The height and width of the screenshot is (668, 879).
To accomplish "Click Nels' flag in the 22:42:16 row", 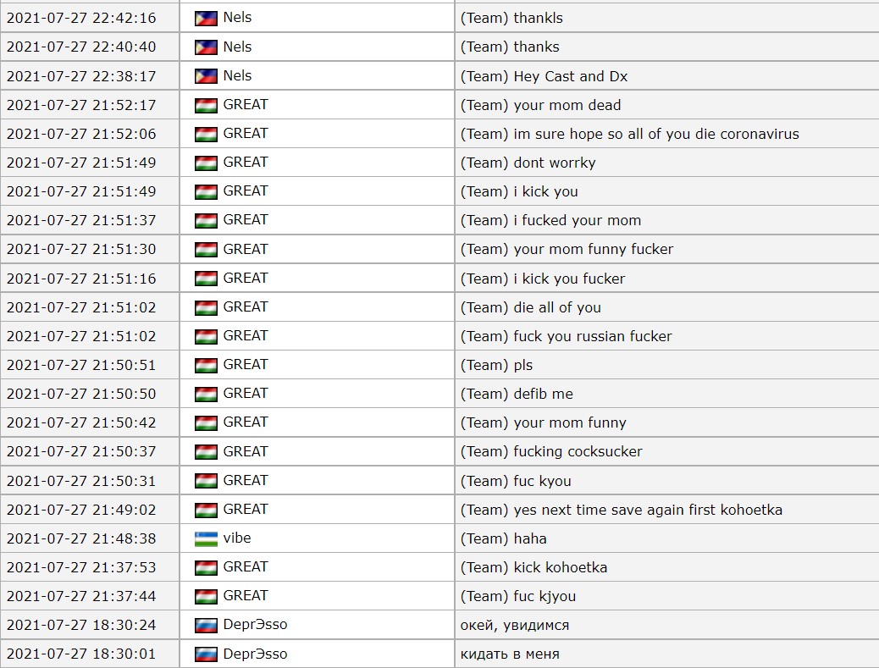I will [x=206, y=19].
